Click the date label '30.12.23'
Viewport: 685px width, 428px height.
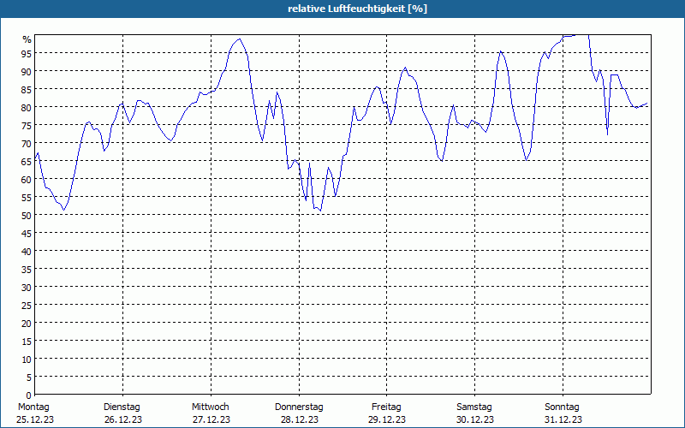point(475,420)
